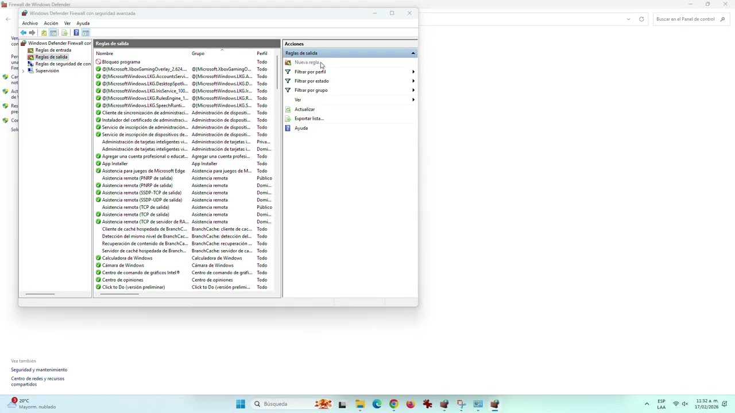Open the Ver menu in menu bar

(x=67, y=24)
